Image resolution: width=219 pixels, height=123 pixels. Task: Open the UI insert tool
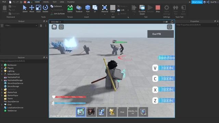95,9
